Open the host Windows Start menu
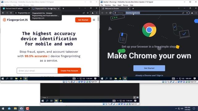This screenshot has height=111, width=198. pos(3,109)
